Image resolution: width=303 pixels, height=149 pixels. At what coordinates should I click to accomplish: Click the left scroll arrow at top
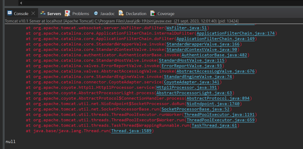click(x=21, y=3)
